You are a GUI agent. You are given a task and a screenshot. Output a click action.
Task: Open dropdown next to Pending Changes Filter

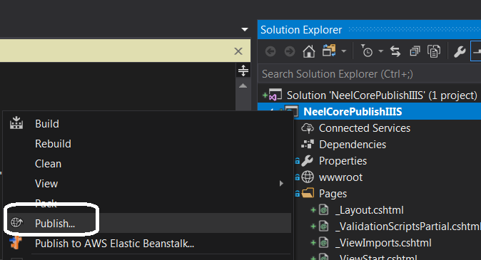[x=380, y=51]
